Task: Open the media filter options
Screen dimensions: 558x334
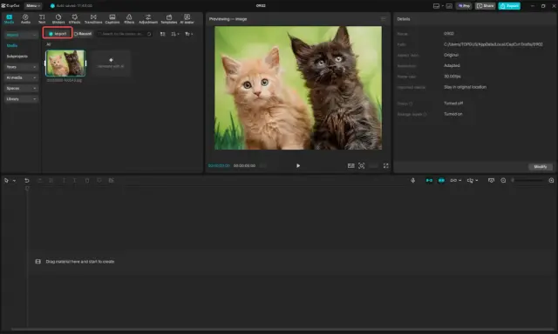Action: (x=188, y=34)
